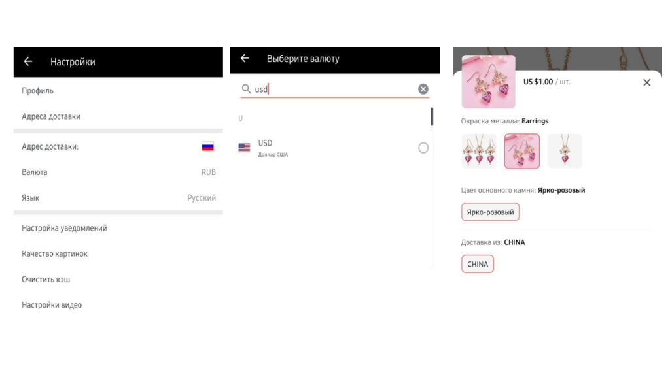This screenshot has width=670, height=392.
Task: Tap the Russian flag delivery country icon
Action: 207,147
